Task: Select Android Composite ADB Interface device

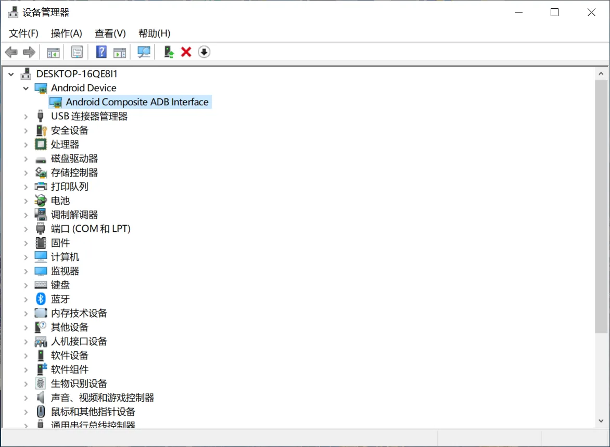Action: coord(130,102)
